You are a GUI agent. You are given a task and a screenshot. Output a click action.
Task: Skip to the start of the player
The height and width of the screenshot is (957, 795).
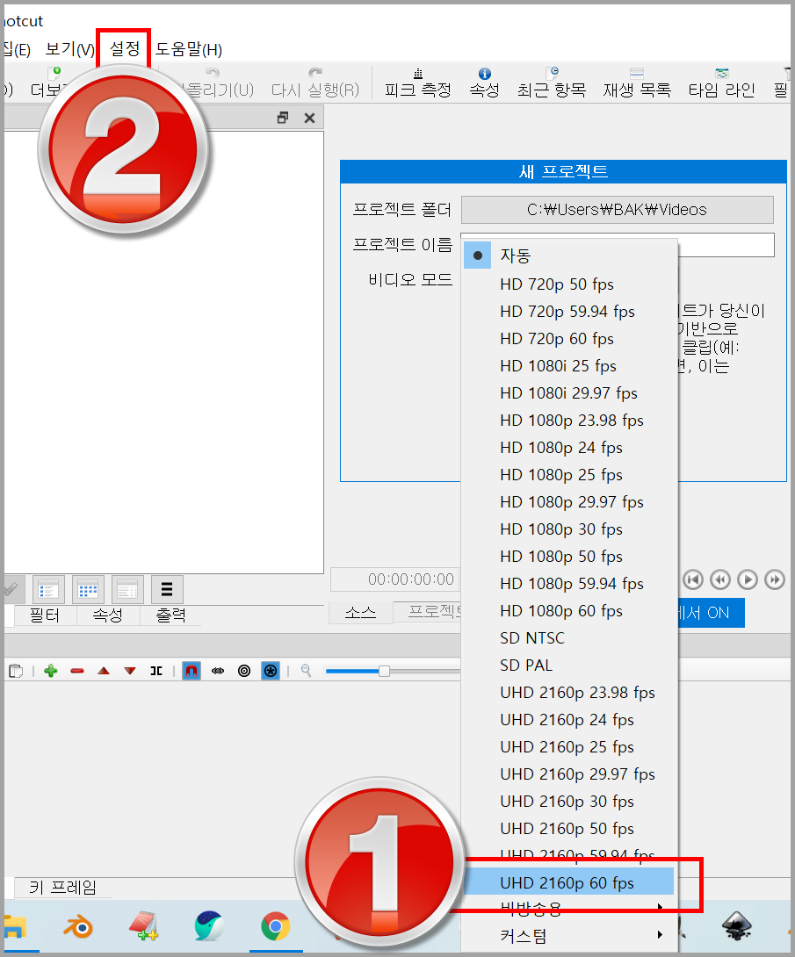point(692,579)
